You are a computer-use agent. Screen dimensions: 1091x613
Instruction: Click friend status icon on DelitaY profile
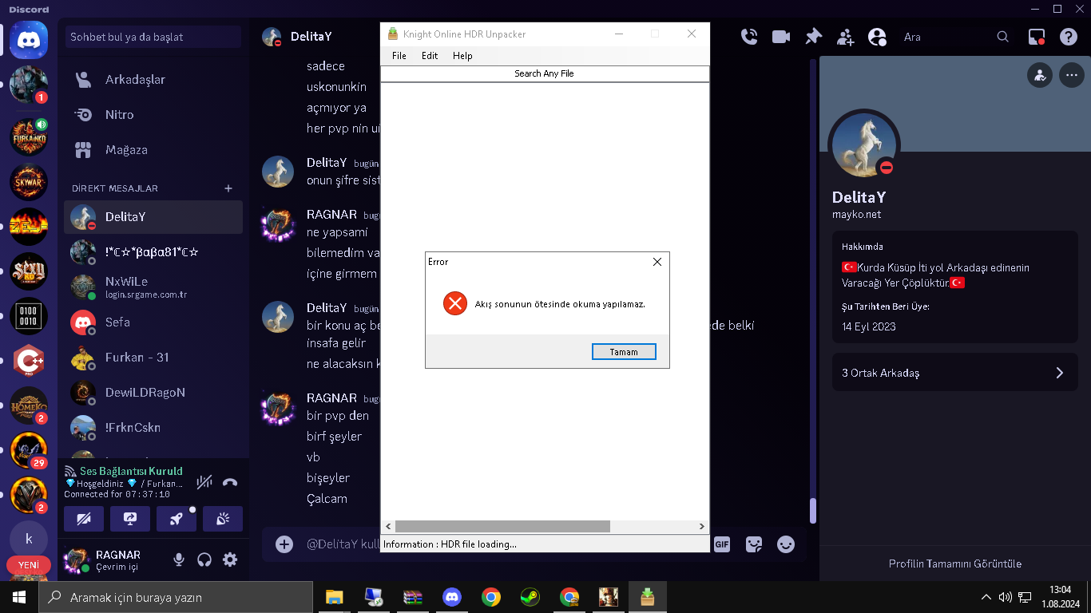click(1040, 76)
